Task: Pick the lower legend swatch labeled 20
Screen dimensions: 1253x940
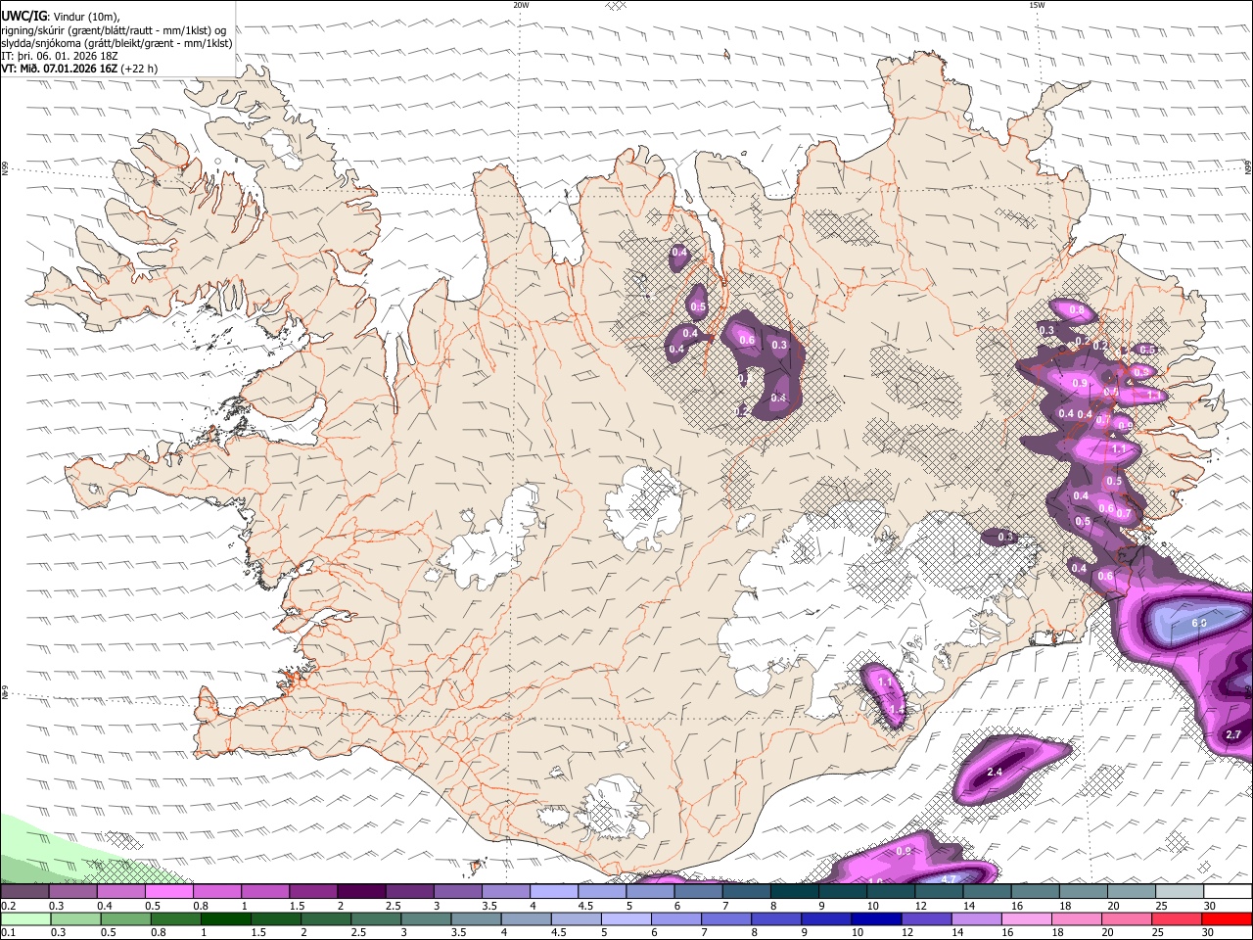Action: coord(1127,918)
